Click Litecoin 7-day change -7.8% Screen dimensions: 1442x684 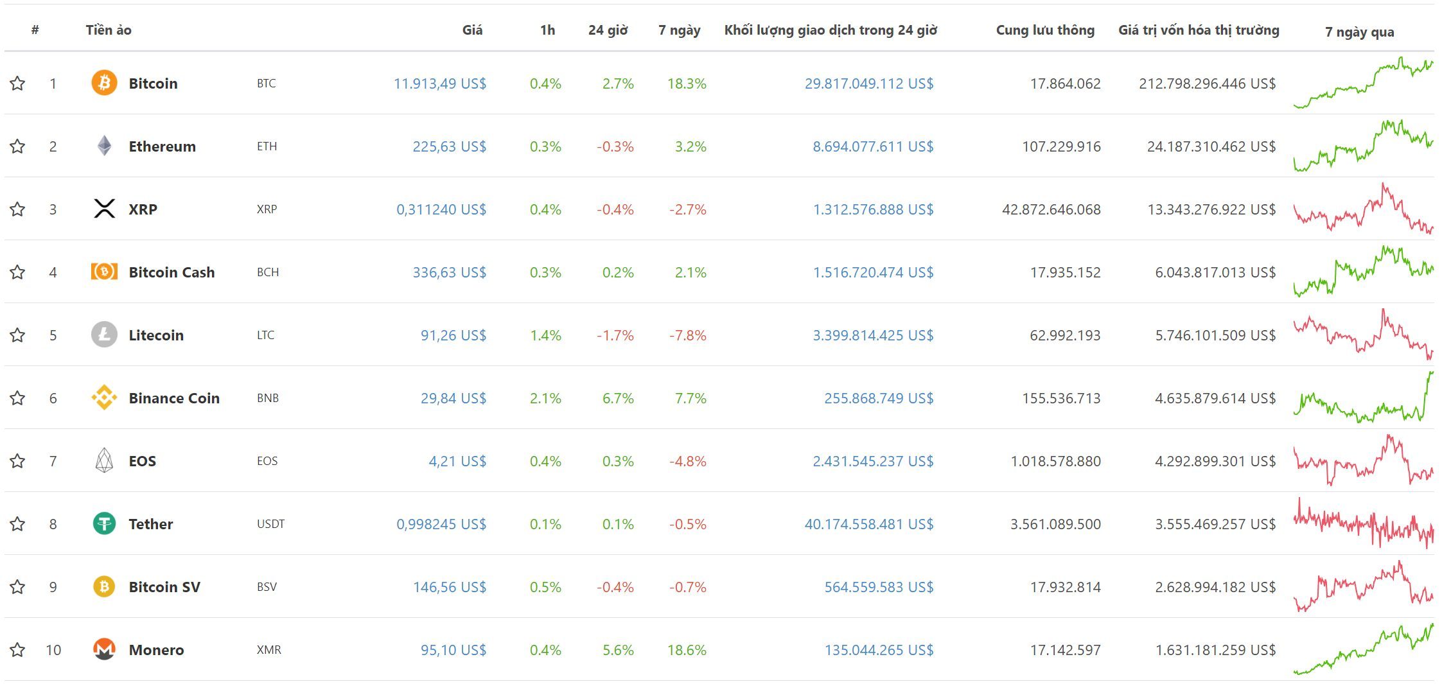687,335
